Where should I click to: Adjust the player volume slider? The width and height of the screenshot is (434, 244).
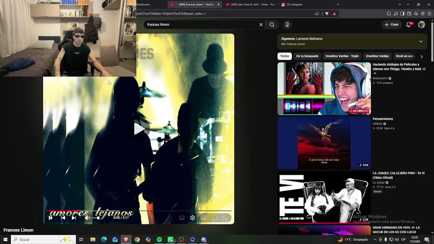pos(96,218)
